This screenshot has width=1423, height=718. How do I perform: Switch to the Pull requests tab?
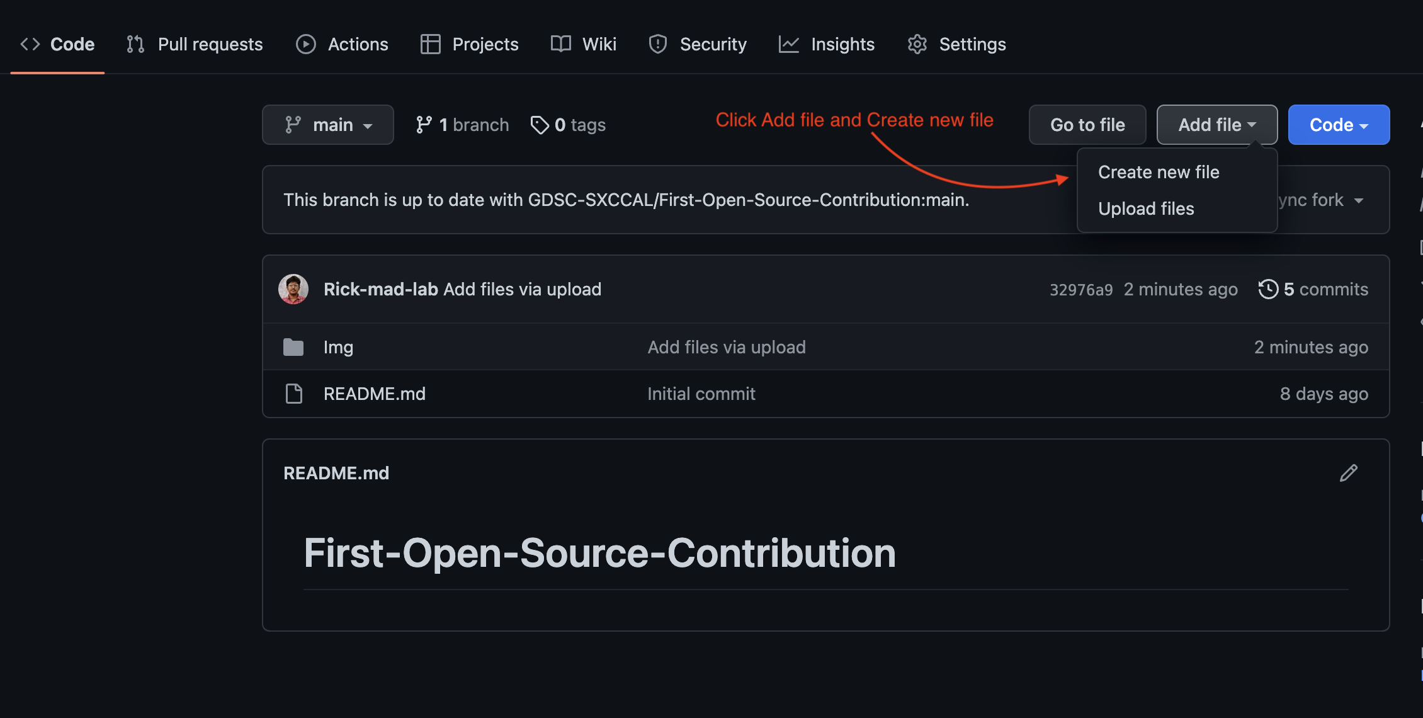(195, 44)
